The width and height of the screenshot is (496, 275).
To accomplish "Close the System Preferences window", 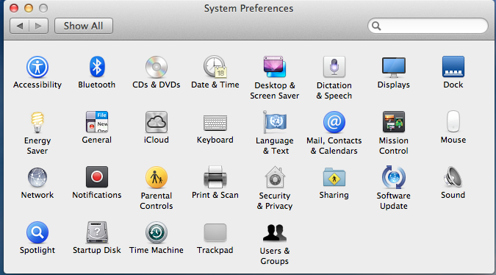I will click(14, 8).
